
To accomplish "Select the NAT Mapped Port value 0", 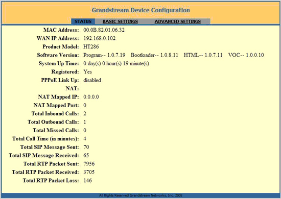I will pos(85,106).
